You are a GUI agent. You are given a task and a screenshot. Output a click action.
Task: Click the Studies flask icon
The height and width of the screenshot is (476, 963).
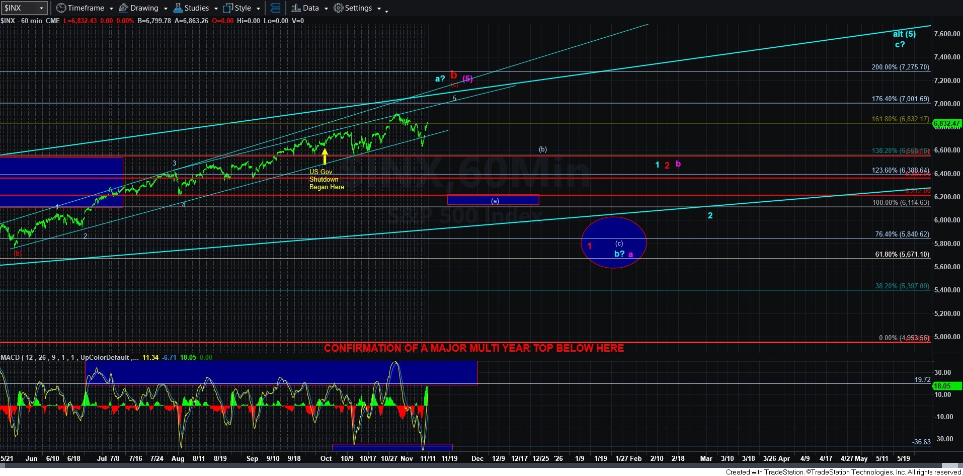pos(178,8)
